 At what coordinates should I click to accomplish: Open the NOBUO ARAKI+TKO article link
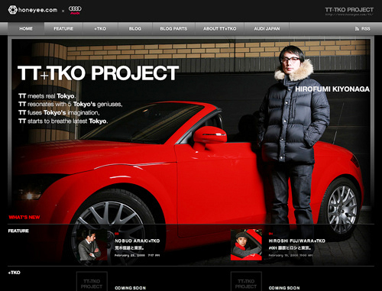point(137,241)
